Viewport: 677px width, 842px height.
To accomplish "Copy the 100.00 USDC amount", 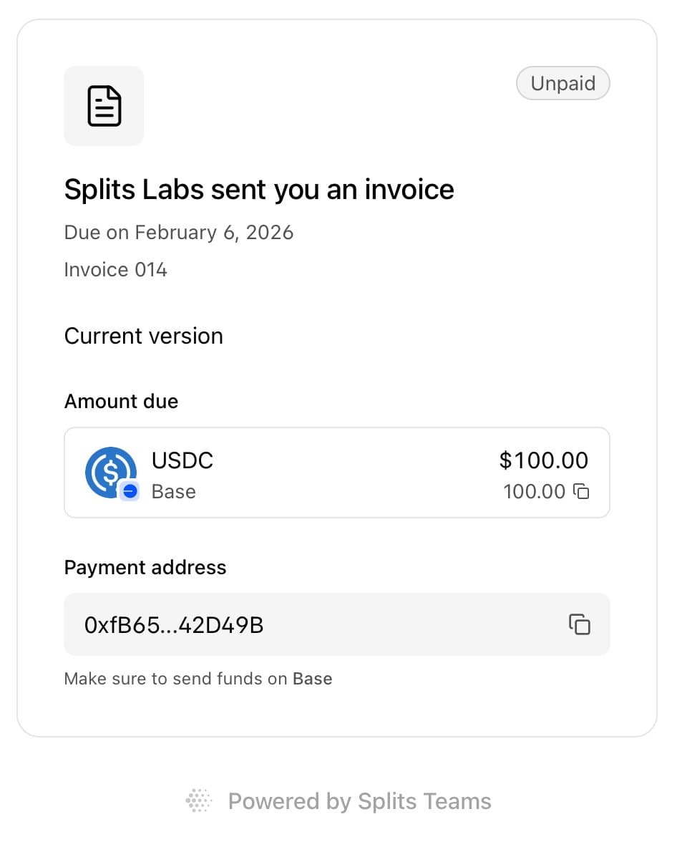I will point(582,492).
